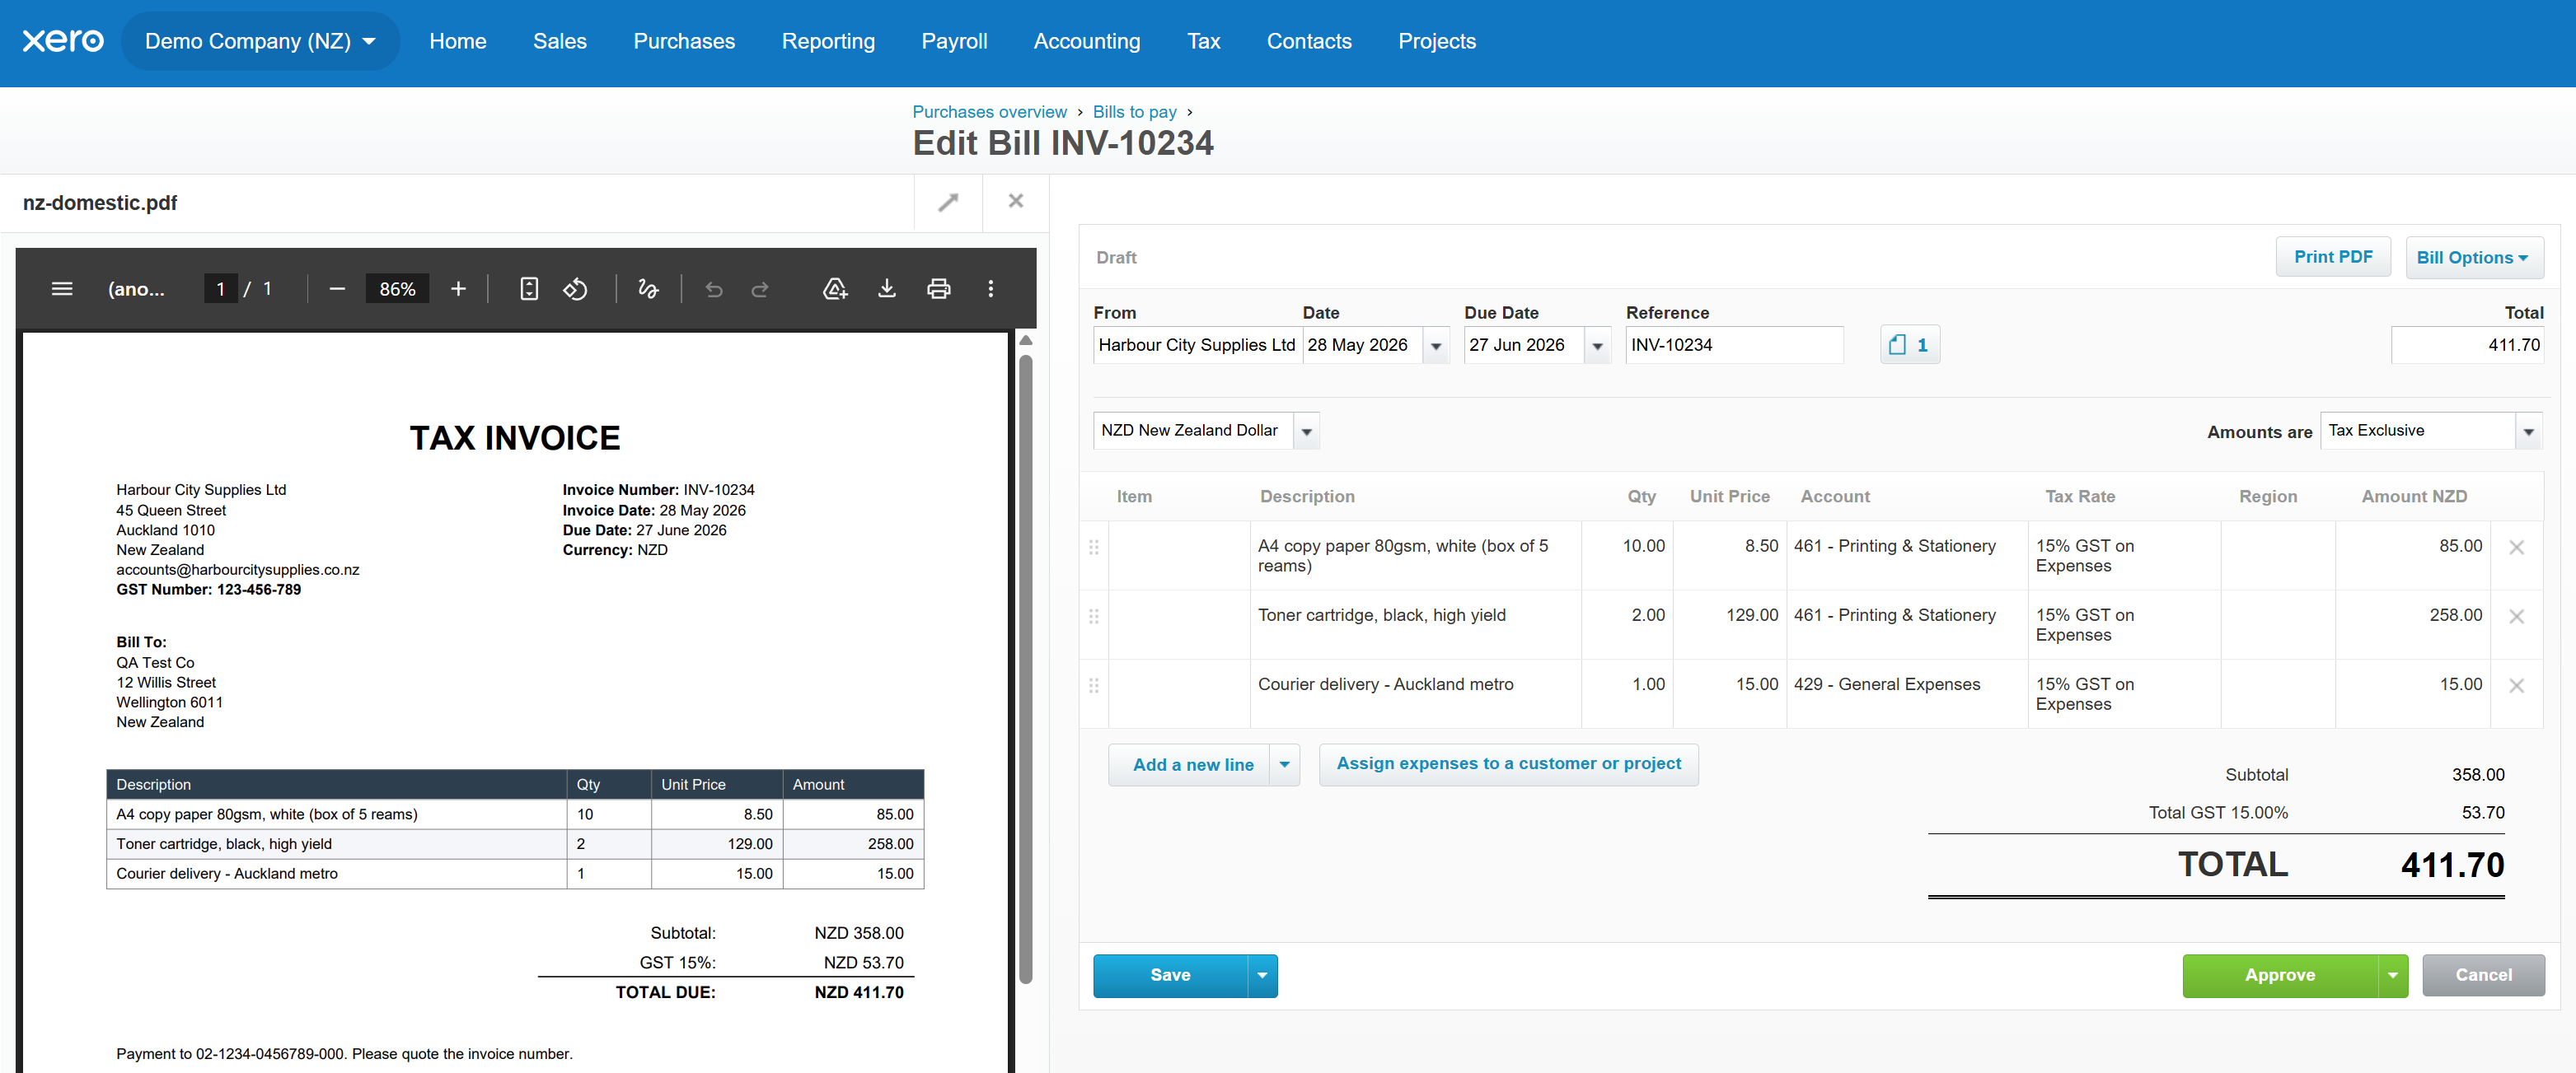Click the fit to page icon
2576x1073 pixels.
[x=529, y=289]
